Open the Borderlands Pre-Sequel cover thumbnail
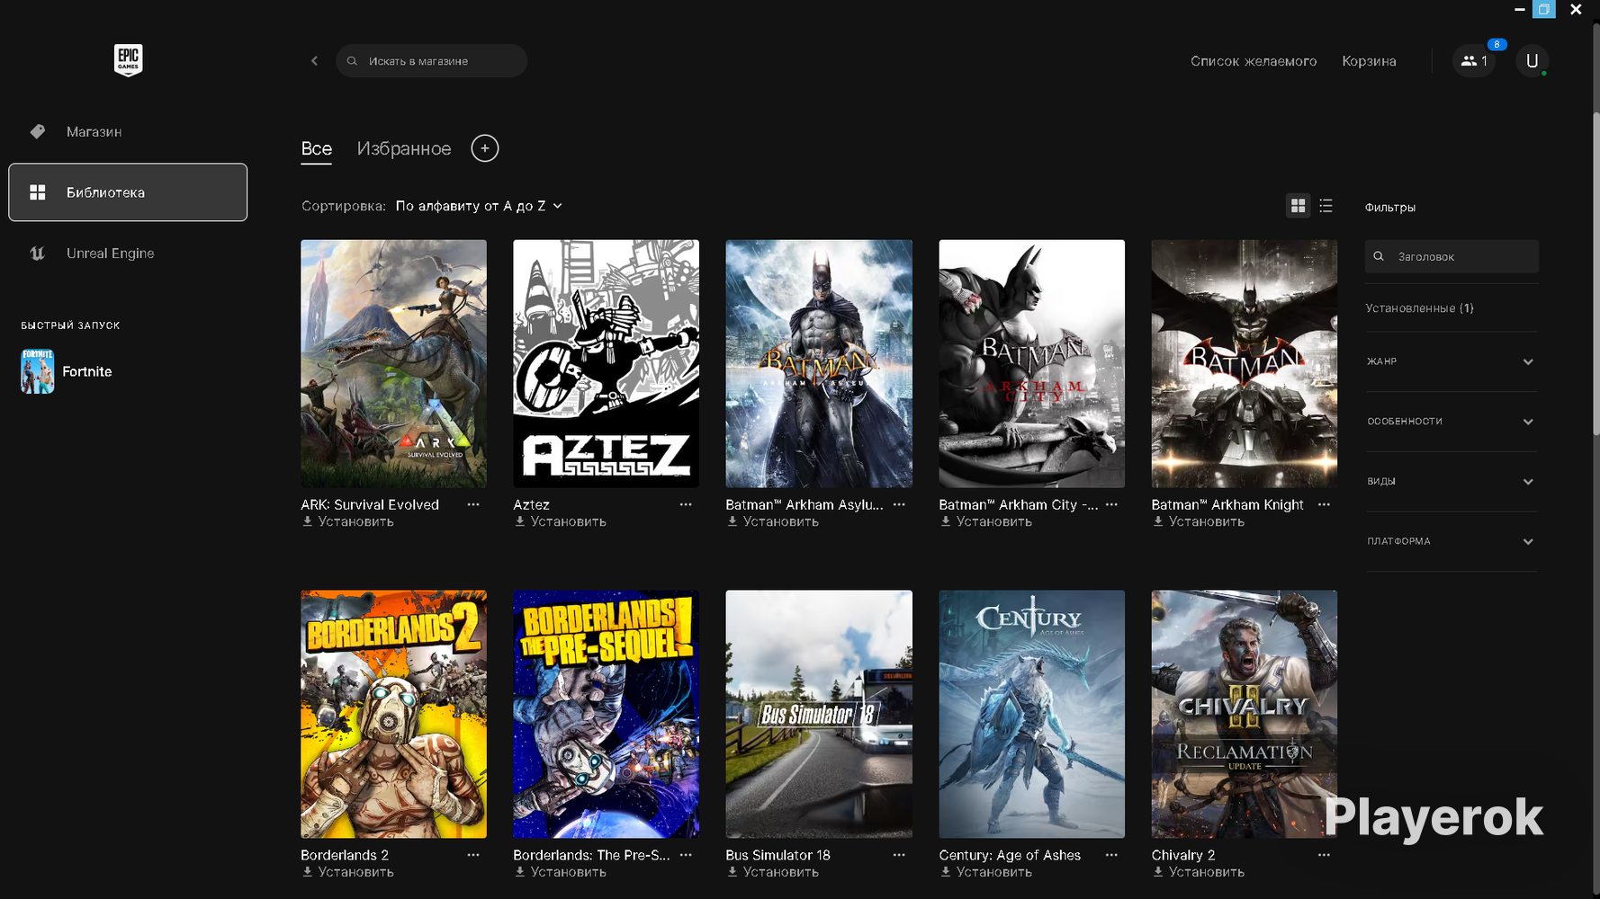1600x899 pixels. (606, 714)
